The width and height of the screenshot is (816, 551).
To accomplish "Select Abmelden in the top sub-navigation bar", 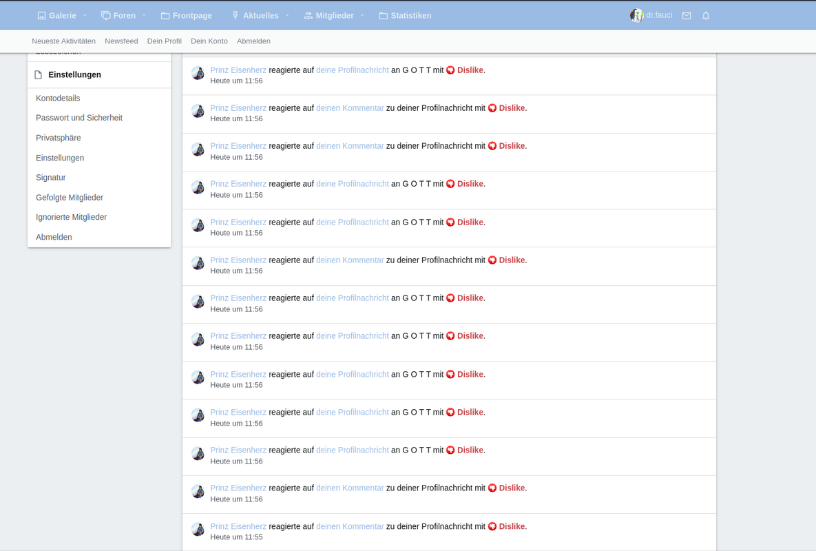I will pos(253,41).
